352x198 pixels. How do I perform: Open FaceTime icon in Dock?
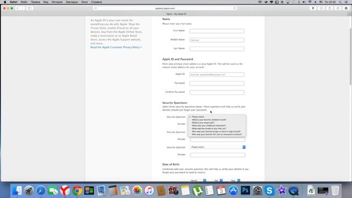(53, 191)
